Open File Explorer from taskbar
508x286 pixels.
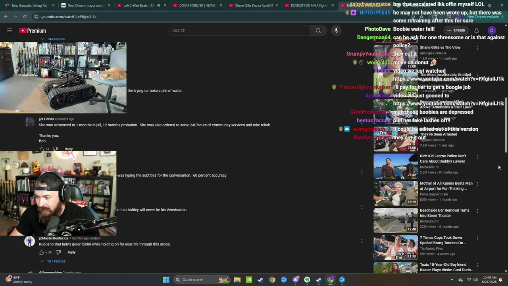click(x=237, y=280)
